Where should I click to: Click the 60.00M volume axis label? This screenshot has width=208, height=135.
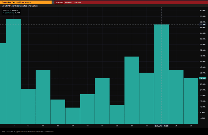click(203, 39)
